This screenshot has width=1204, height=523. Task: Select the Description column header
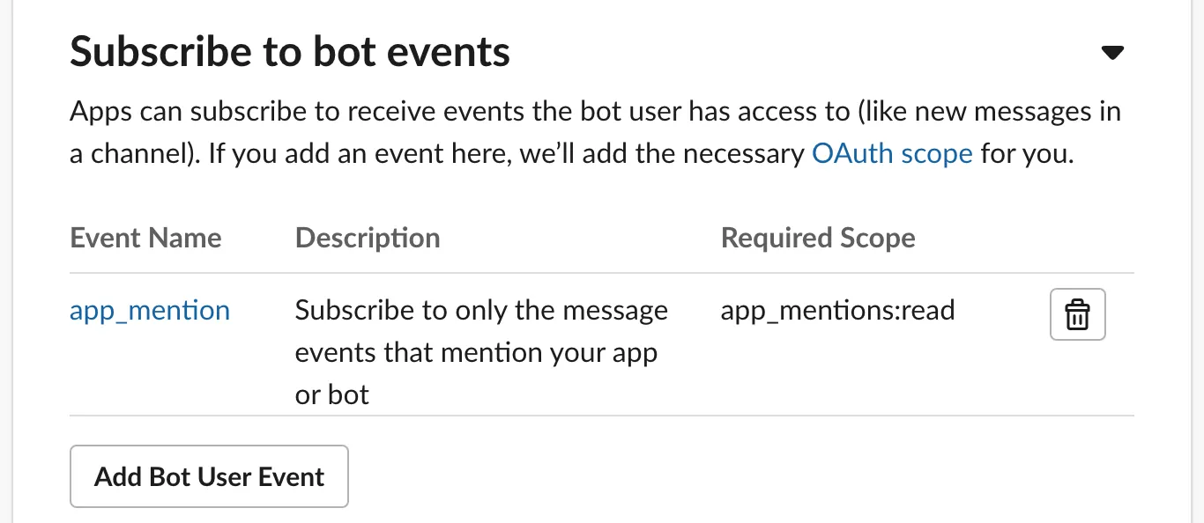click(x=368, y=238)
